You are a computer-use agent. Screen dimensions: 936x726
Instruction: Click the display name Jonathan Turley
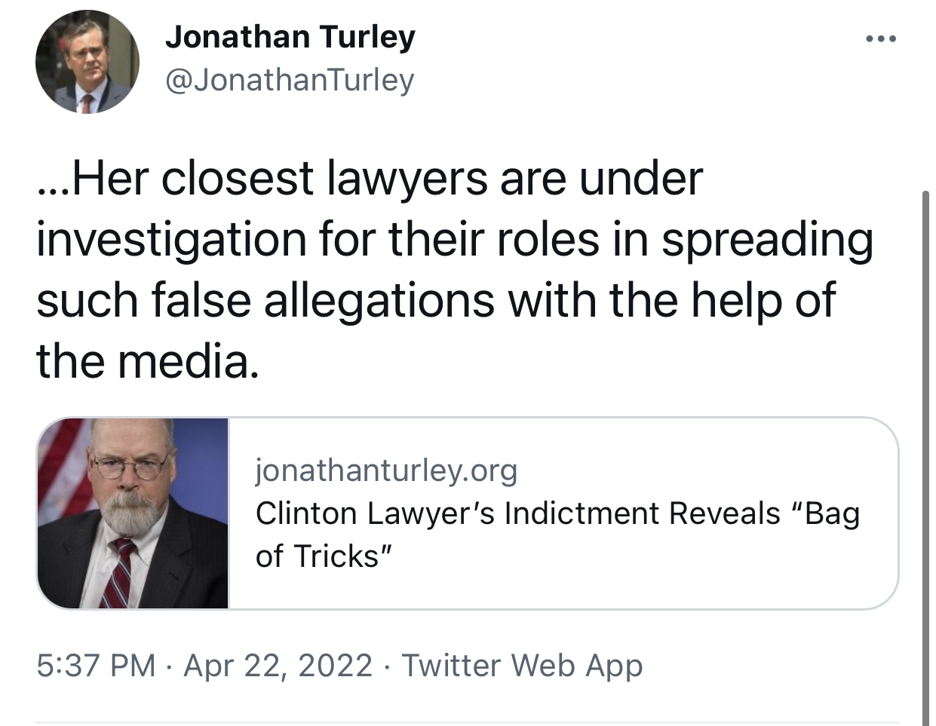(290, 37)
